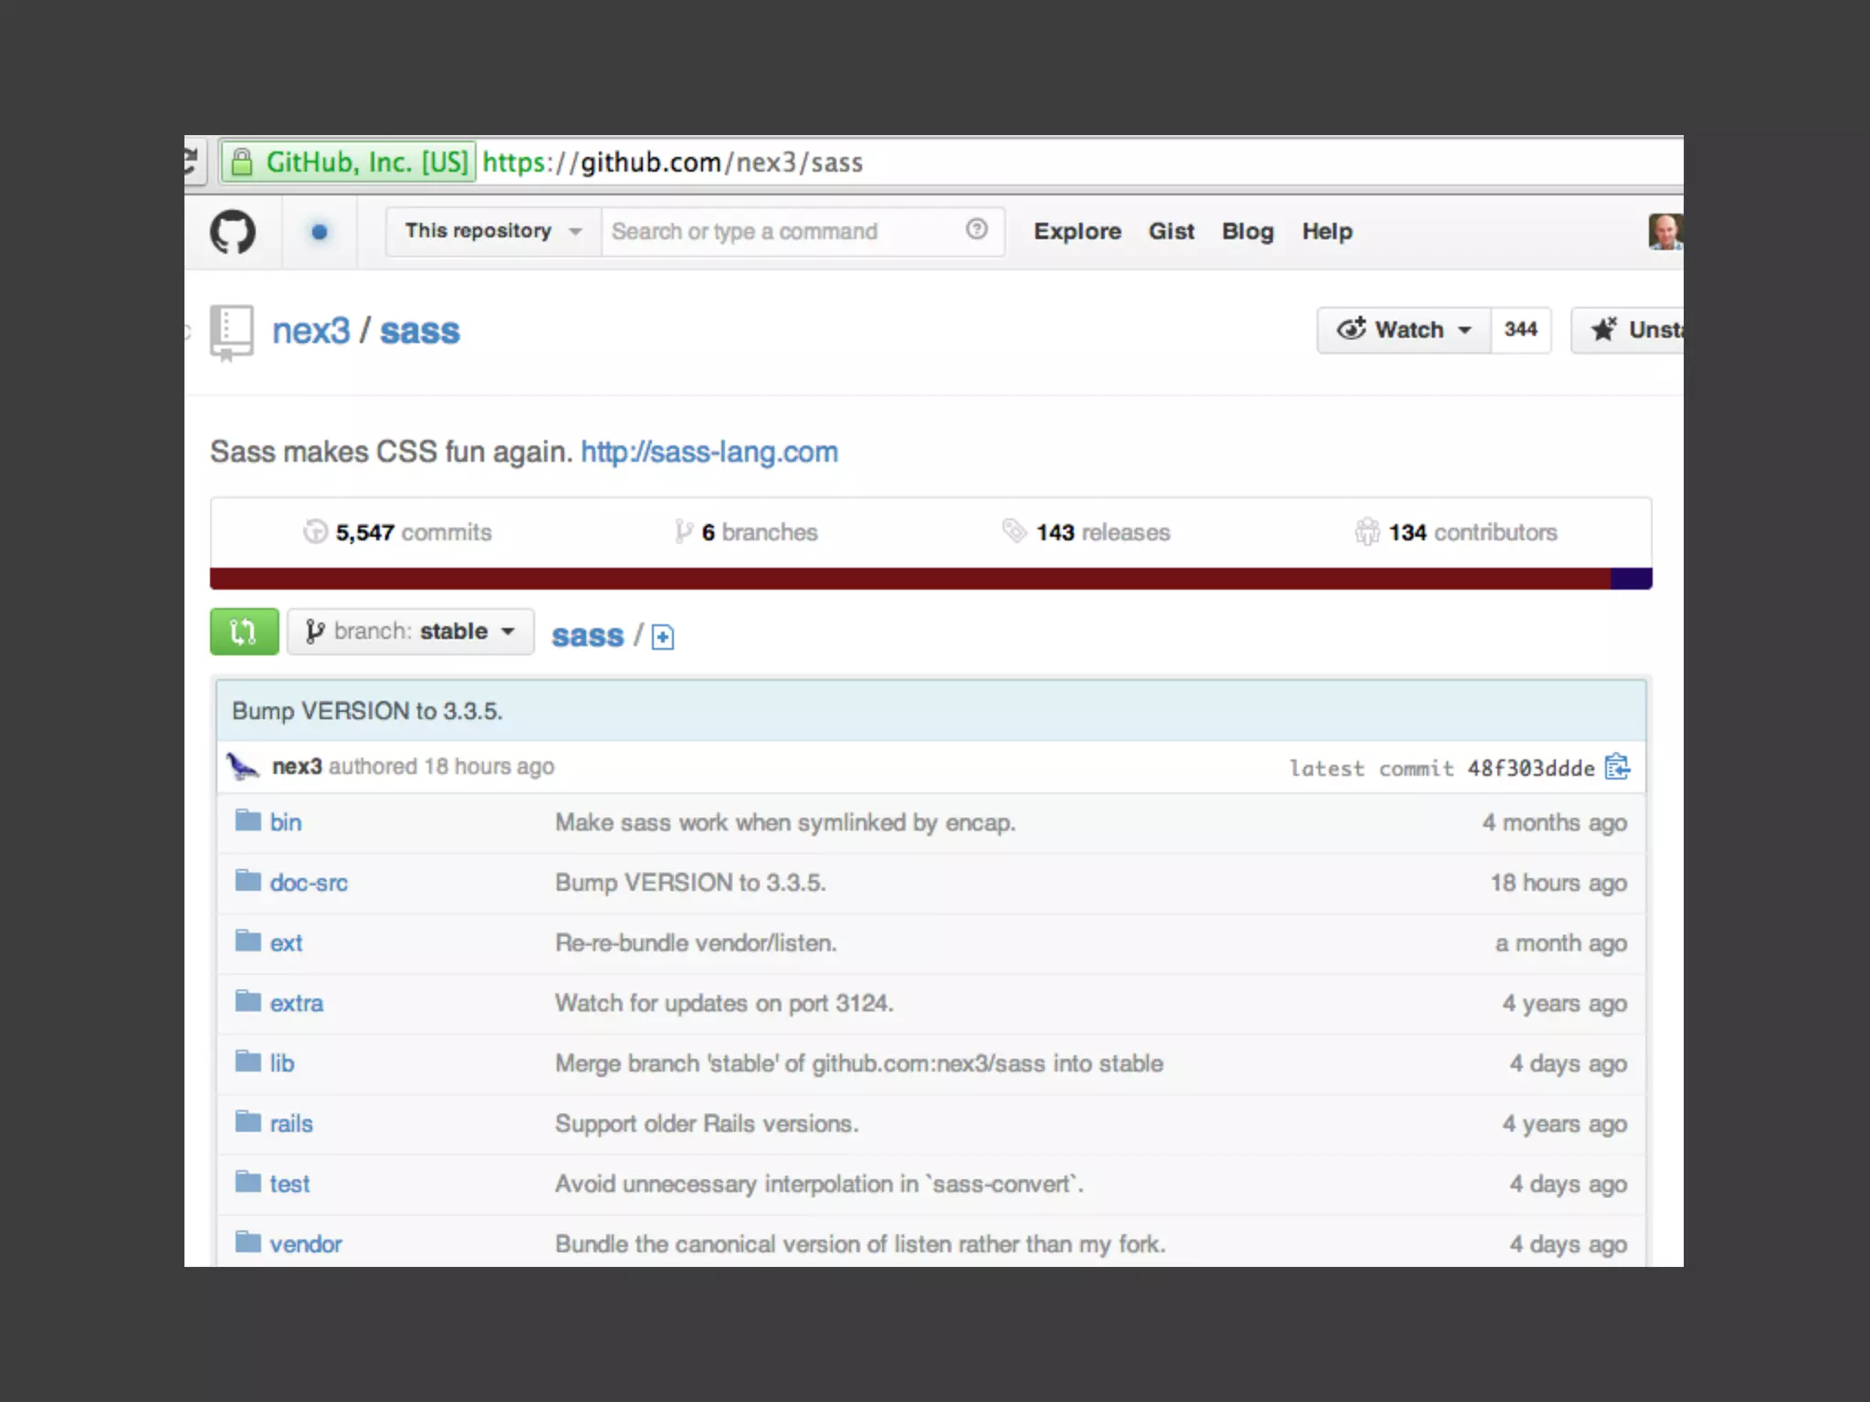Open the test directory link
Image resolution: width=1870 pixels, height=1402 pixels.
coord(289,1184)
